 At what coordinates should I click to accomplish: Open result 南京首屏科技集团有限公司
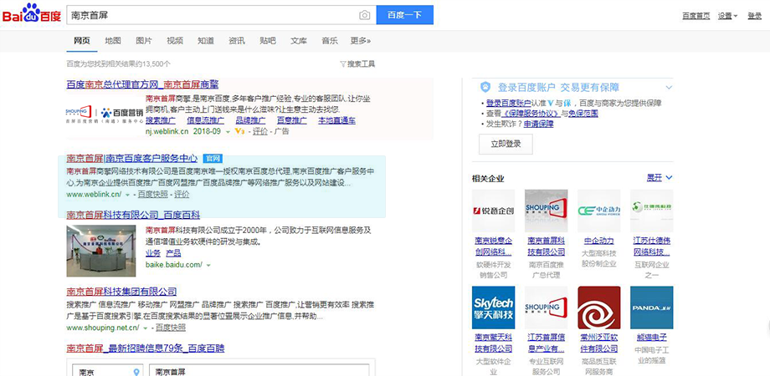pyautogui.click(x=122, y=292)
